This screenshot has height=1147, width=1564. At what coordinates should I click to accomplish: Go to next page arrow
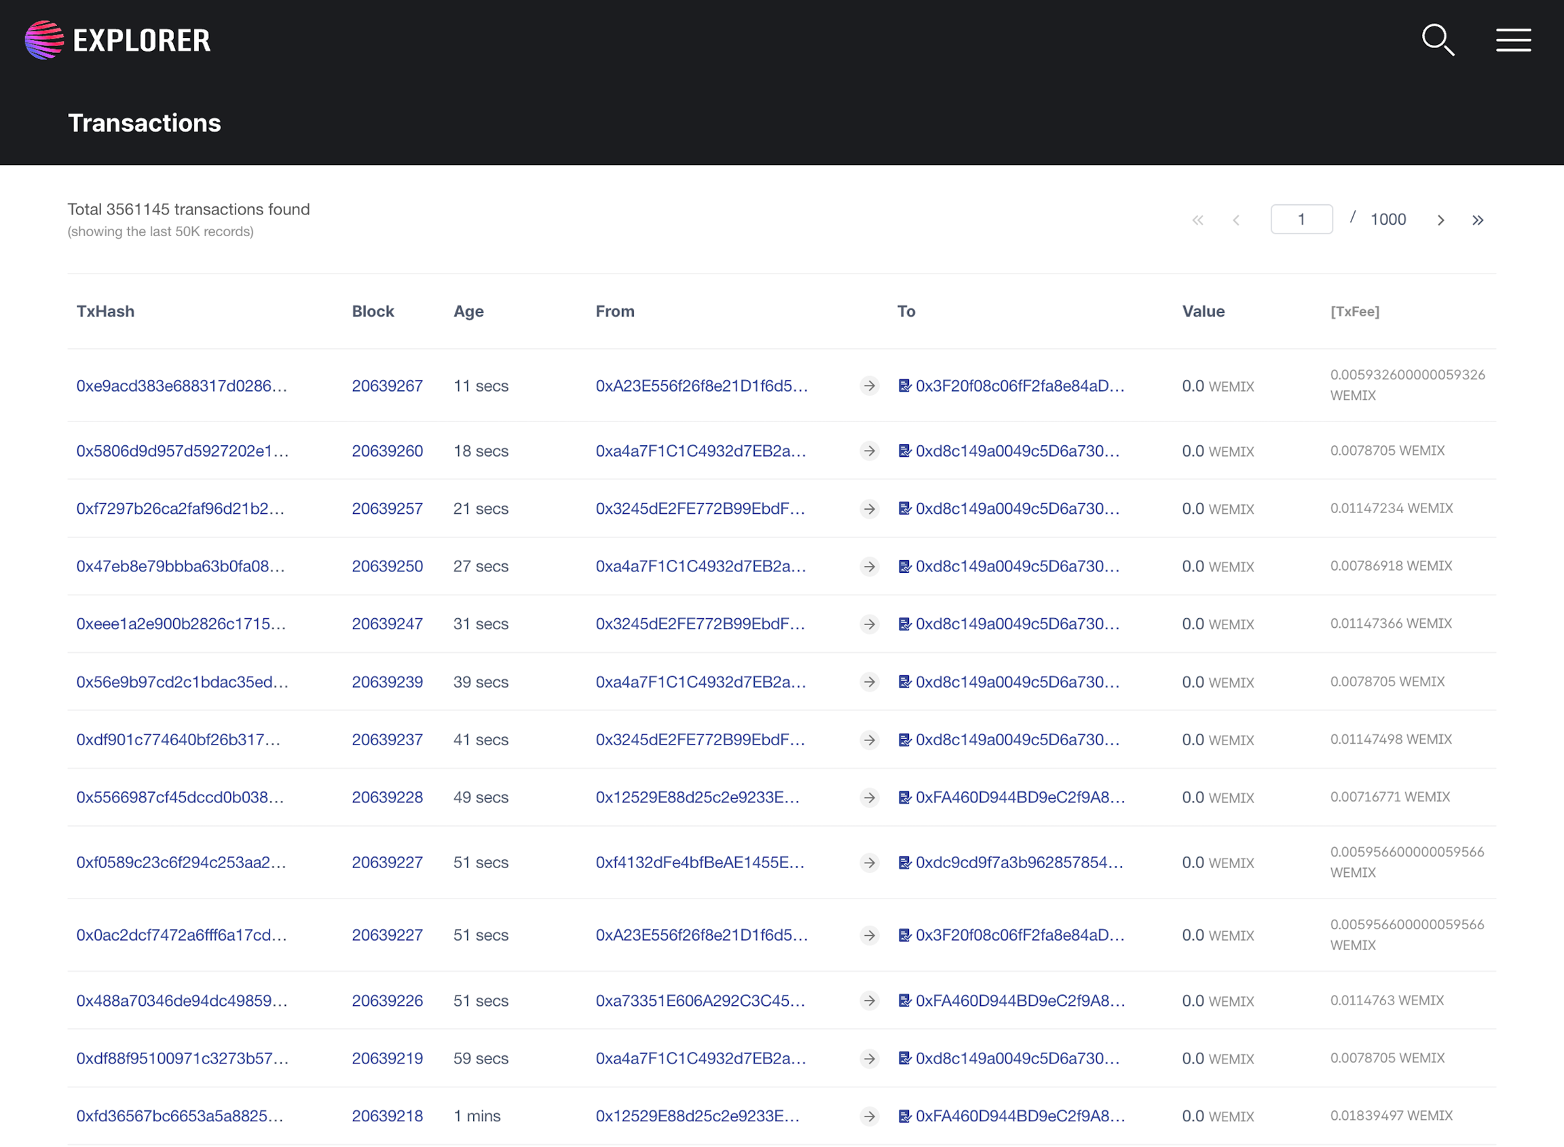[x=1440, y=220]
